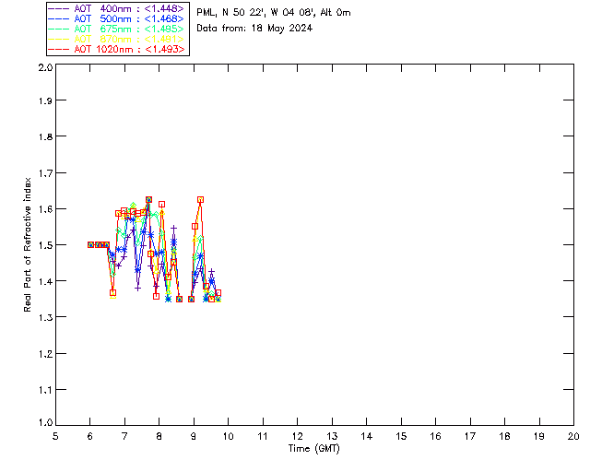Click the 20 label on the time axis
The width and height of the screenshot is (590, 472).
pos(573,436)
